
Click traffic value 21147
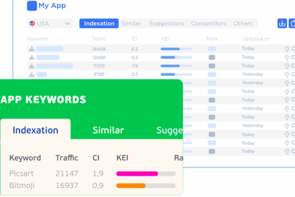pos(67,173)
